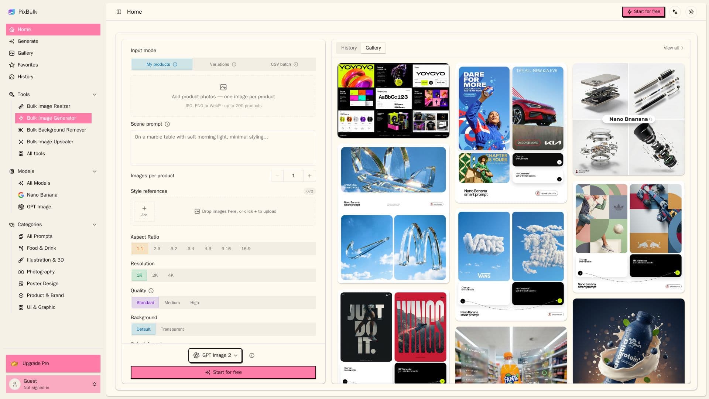
Task: Collapse the Categories section chevron
Action: (95, 225)
